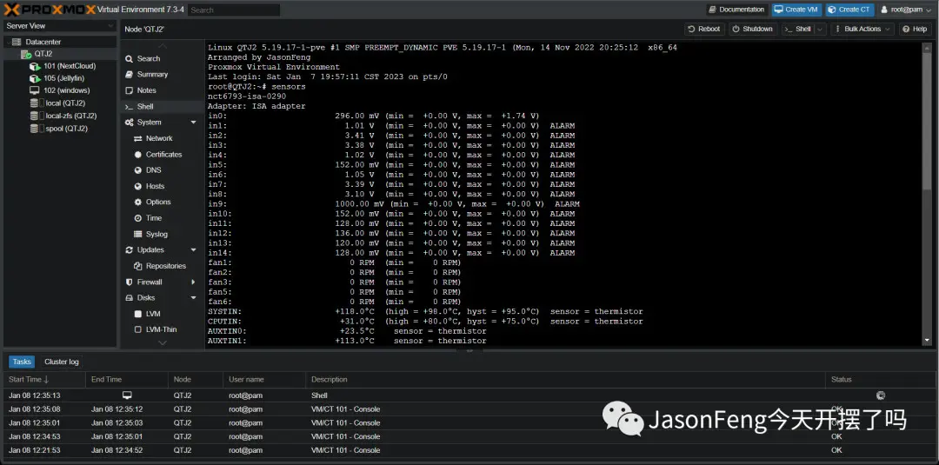Open the Bulk Actions dropdown

[x=862, y=29]
